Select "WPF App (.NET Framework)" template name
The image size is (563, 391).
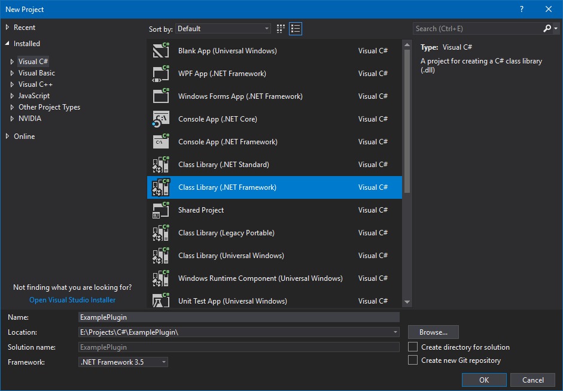[x=222, y=73]
